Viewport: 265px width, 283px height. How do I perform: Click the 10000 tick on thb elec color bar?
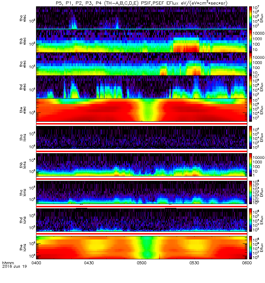pos(259,33)
